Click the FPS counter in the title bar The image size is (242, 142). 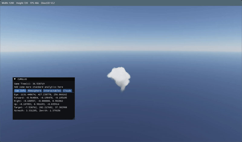[34, 3]
